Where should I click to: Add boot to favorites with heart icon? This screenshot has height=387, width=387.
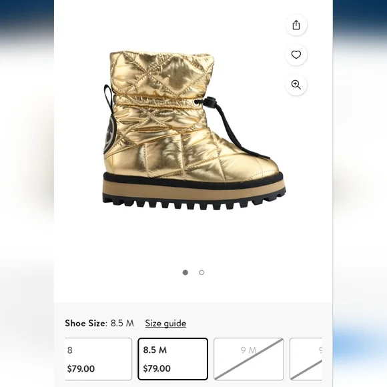click(x=296, y=55)
